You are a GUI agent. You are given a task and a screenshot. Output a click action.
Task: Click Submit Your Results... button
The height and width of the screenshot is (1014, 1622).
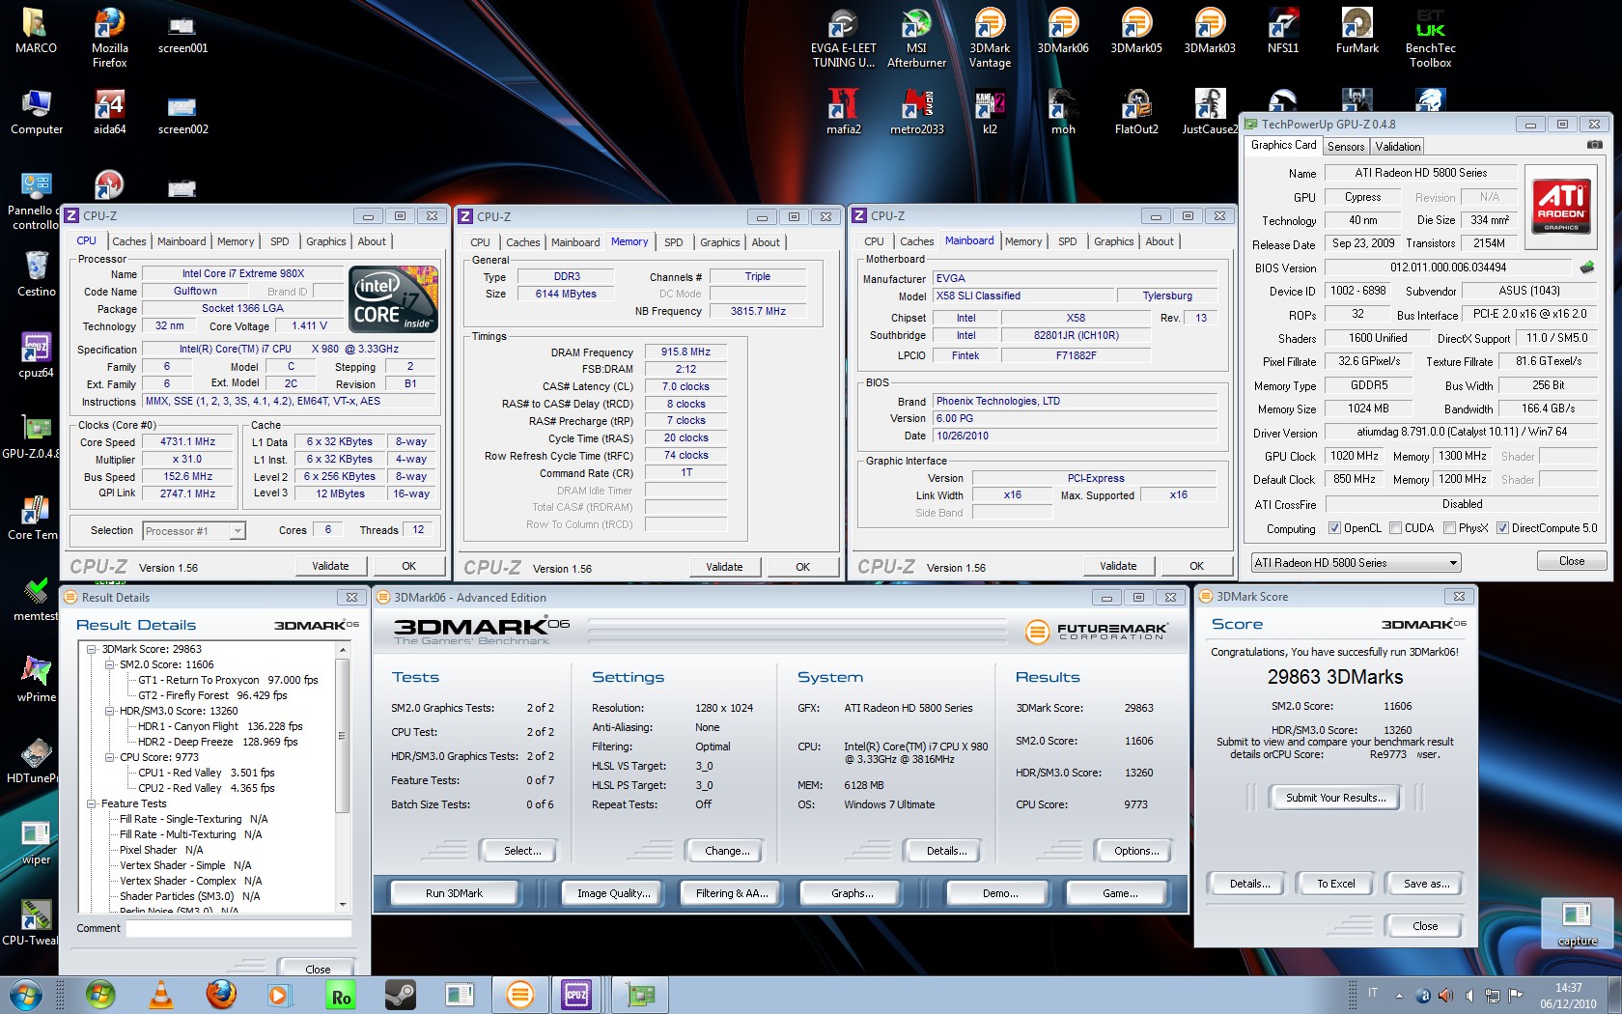pyautogui.click(x=1335, y=798)
